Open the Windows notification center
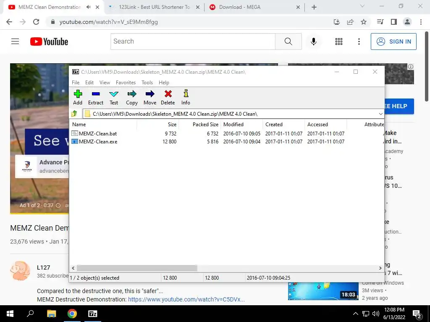The width and height of the screenshot is (430, 322). coord(417,314)
